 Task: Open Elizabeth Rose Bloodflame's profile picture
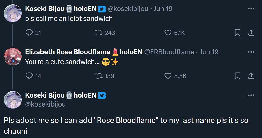(13, 56)
